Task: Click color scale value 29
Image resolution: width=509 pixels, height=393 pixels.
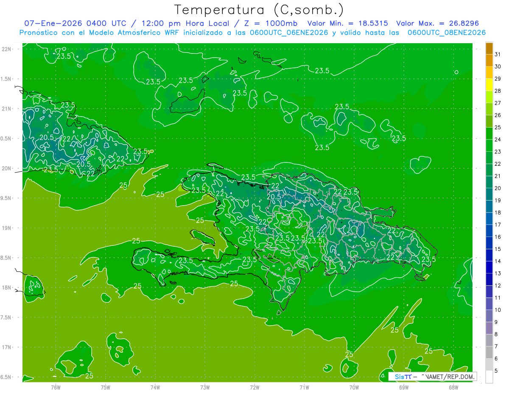Action: 498,78
